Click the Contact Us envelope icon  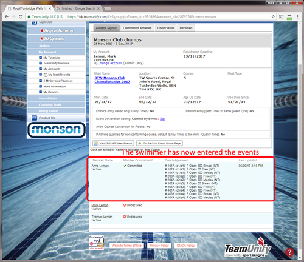coord(35,118)
